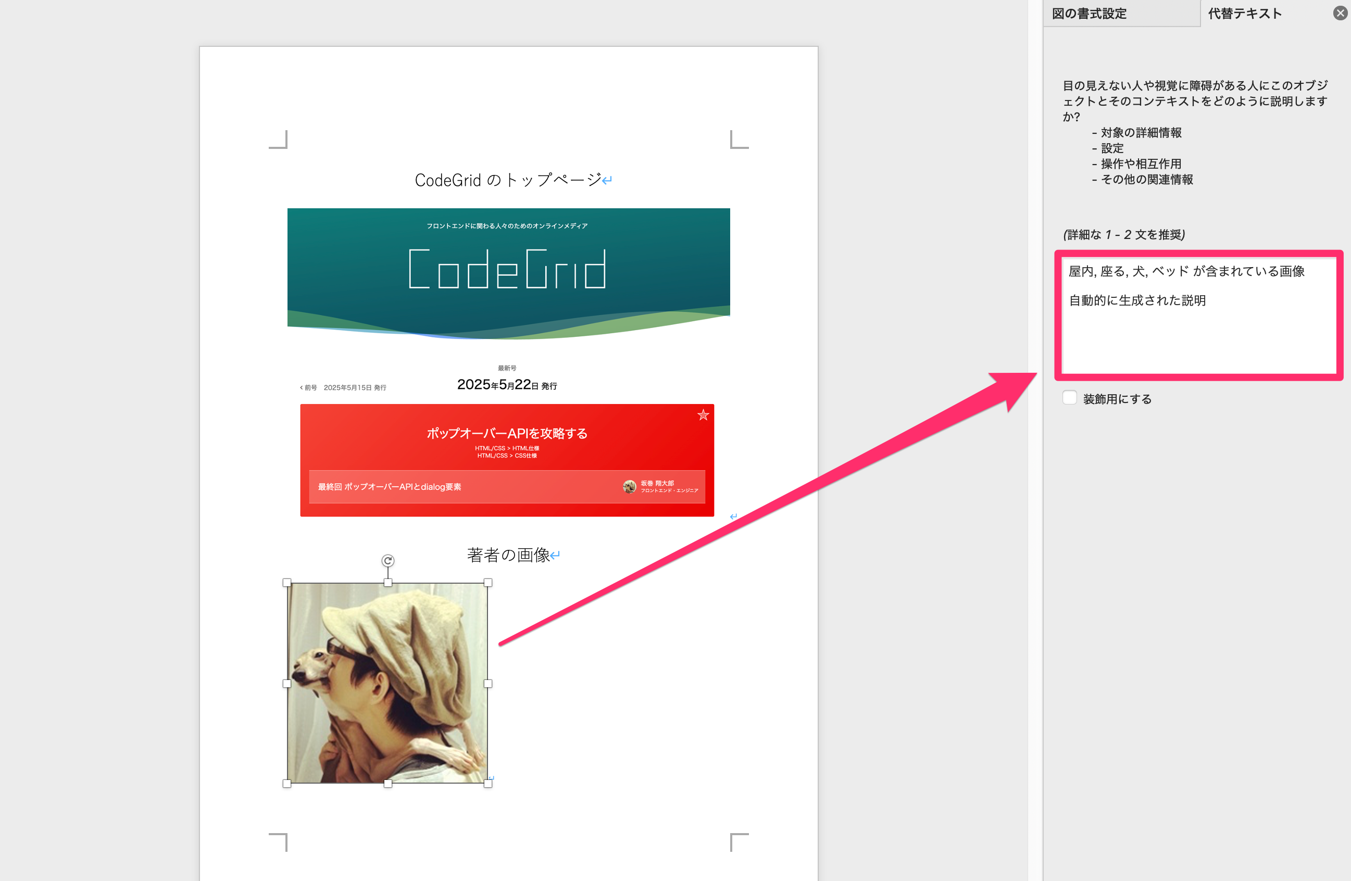Click the 2025年5月22日 発行 date text

pos(507,385)
